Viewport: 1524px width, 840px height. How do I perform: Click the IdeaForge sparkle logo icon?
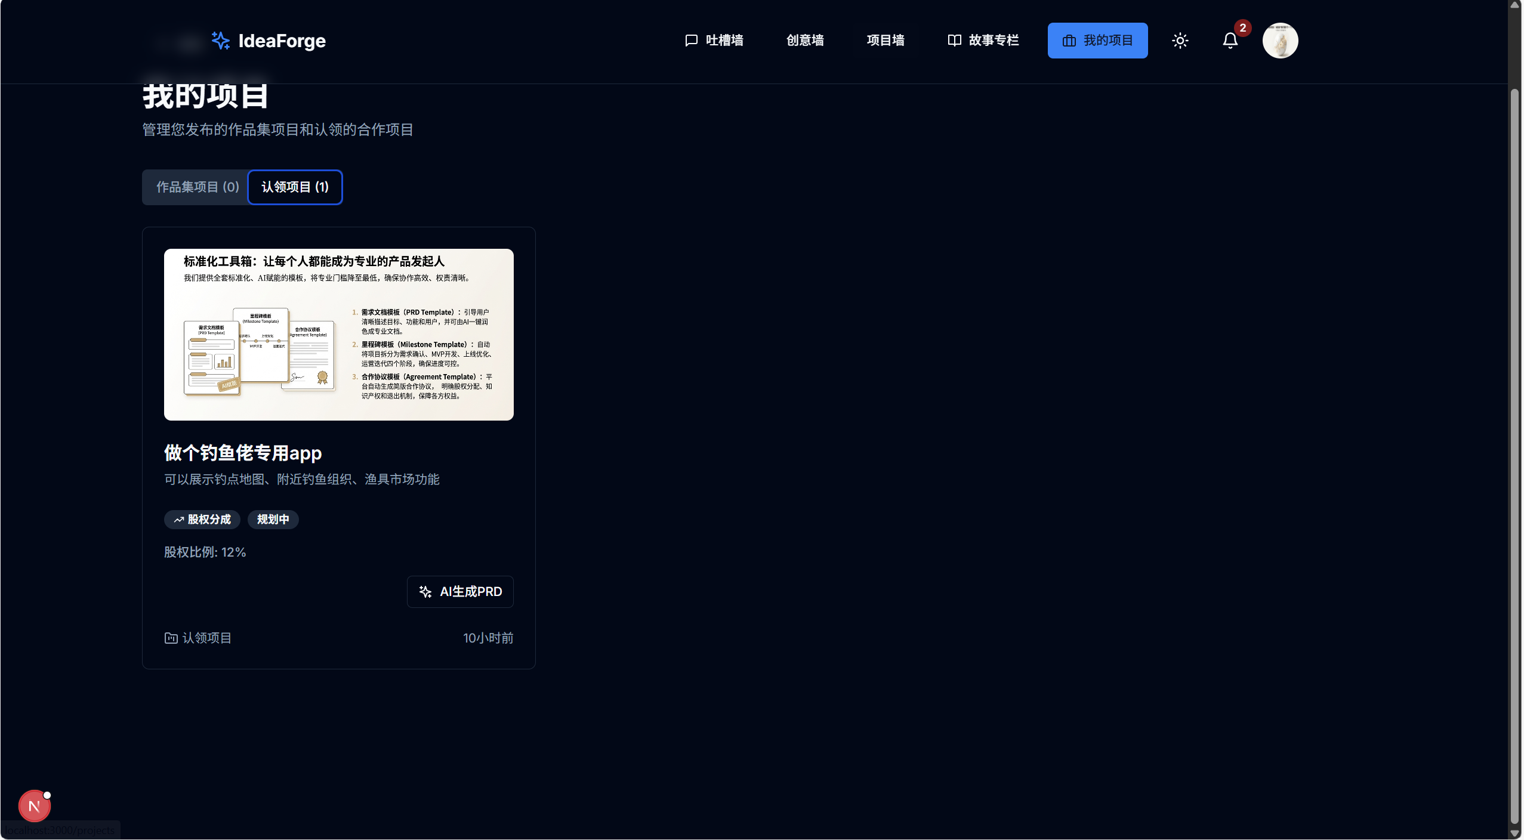tap(220, 41)
